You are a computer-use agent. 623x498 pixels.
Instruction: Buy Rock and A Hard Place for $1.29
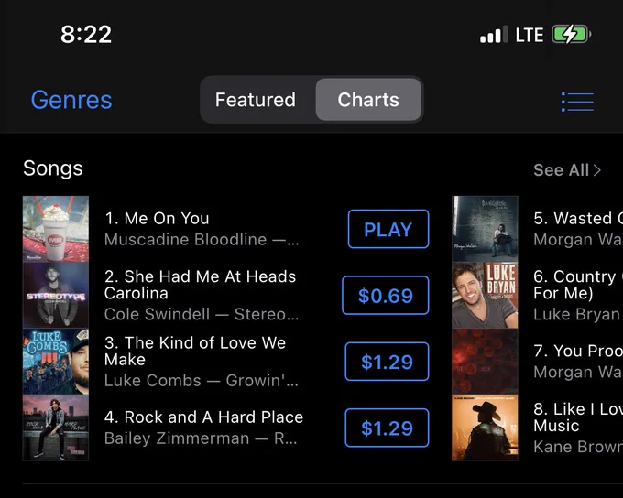pyautogui.click(x=387, y=428)
